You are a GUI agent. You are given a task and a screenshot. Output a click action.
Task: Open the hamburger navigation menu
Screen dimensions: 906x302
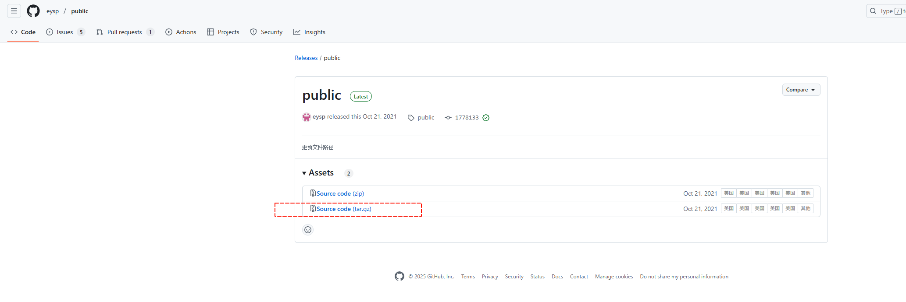[x=14, y=11]
